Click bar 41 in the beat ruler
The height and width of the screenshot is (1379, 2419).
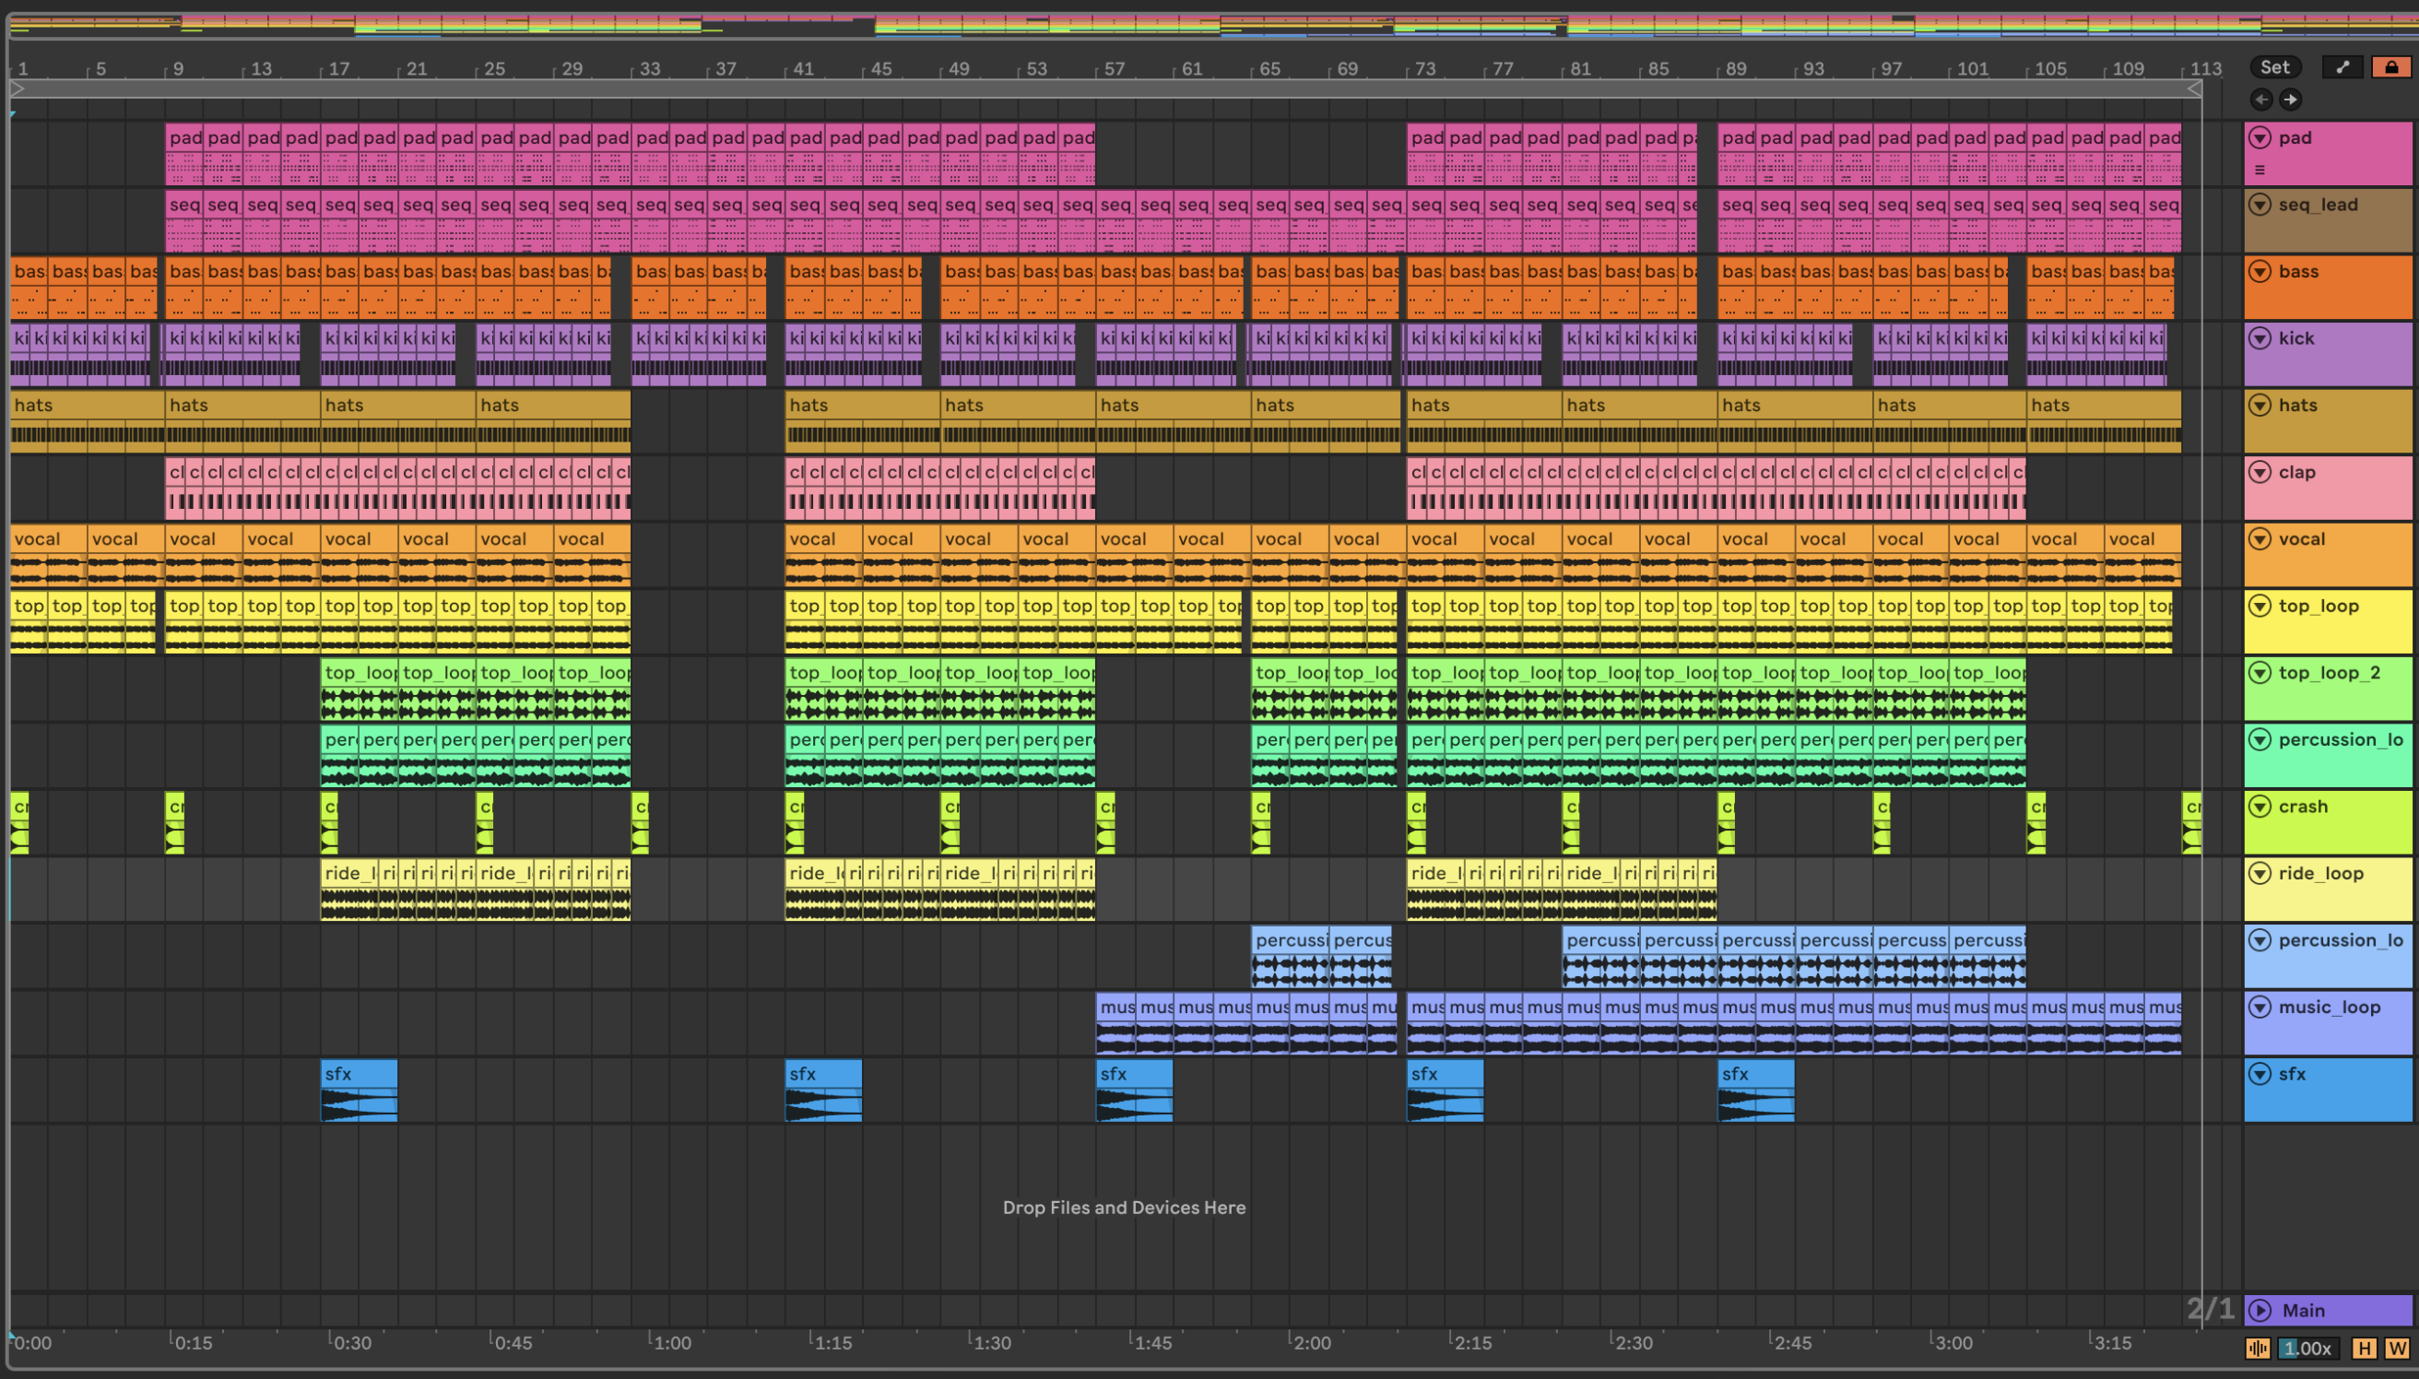pos(803,69)
